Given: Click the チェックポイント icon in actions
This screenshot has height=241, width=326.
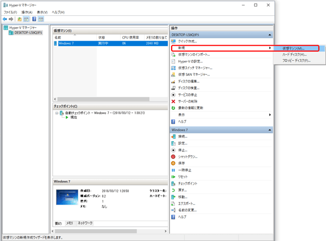Looking at the screenshot, I should click(173, 183).
